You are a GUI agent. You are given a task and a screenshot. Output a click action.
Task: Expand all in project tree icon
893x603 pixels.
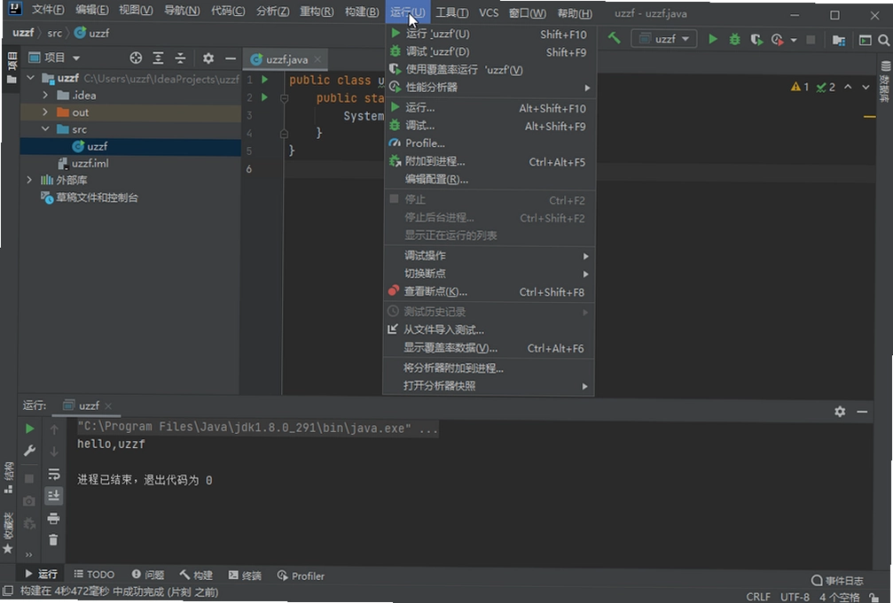[x=158, y=58]
